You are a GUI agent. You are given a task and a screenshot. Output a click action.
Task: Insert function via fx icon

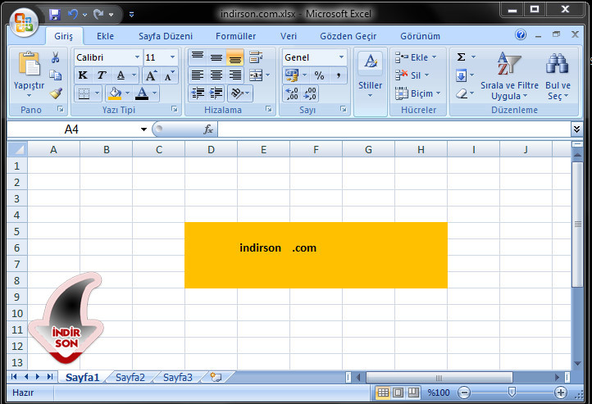pos(208,129)
